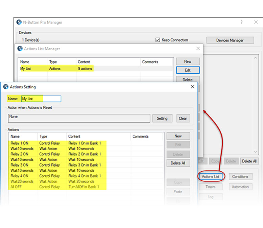Viewport: 263px width, 228px height.
Task: Click the N-Button logo icon in Actions Setting title
Action: click(x=6, y=87)
